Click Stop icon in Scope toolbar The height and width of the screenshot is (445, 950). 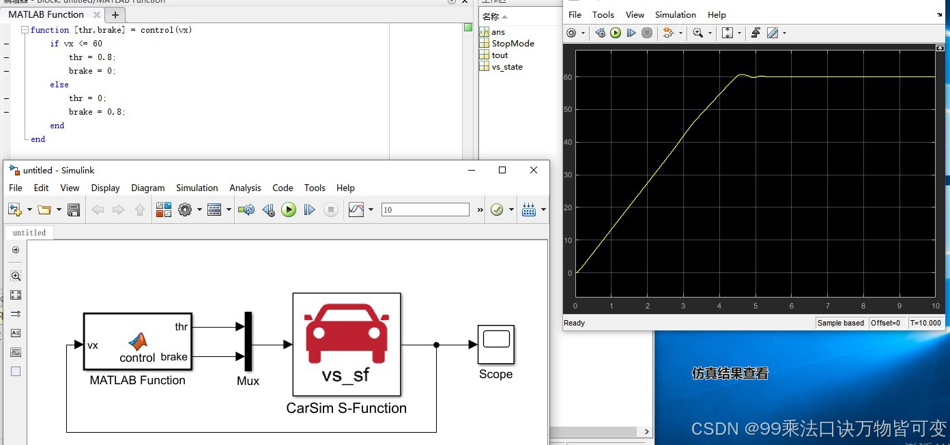(647, 33)
